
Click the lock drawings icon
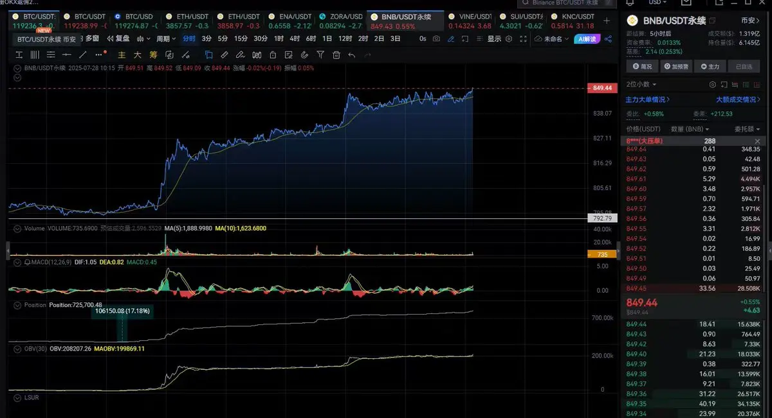[x=273, y=55]
